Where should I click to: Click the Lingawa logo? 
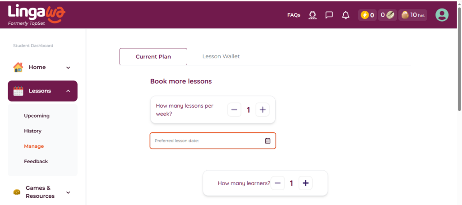point(37,14)
